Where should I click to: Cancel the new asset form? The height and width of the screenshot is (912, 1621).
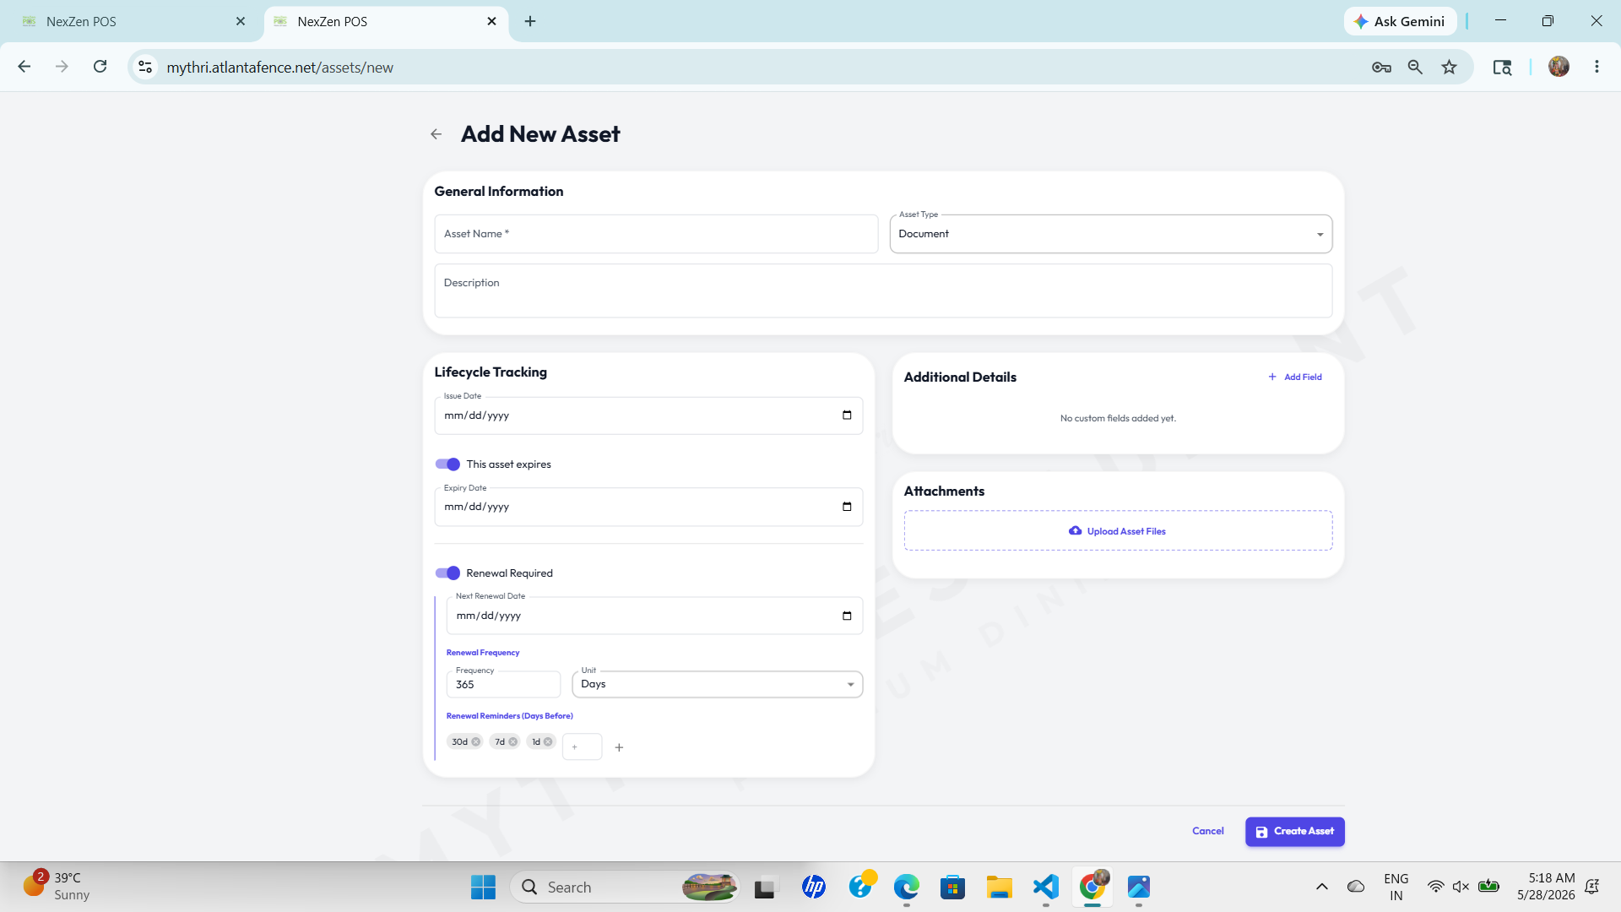[x=1208, y=832]
